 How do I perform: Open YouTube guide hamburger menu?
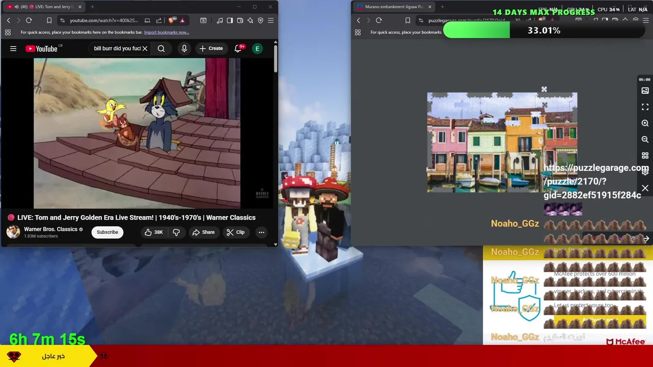point(13,48)
